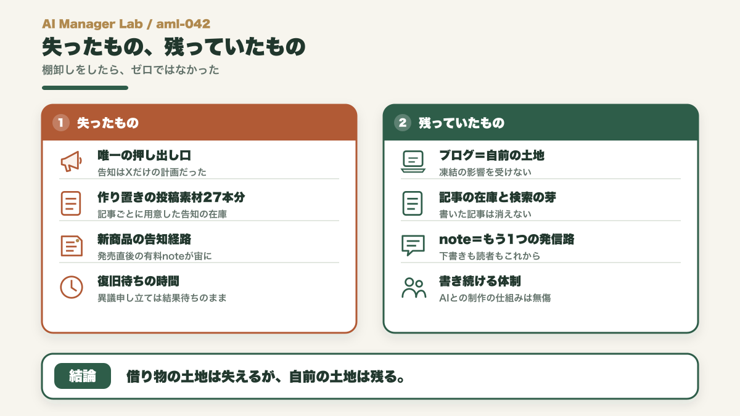Click the heading 唯一の押し出し口
The width and height of the screenshot is (740, 416).
coord(144,155)
